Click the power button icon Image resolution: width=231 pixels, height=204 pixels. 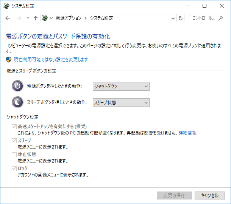17,86
